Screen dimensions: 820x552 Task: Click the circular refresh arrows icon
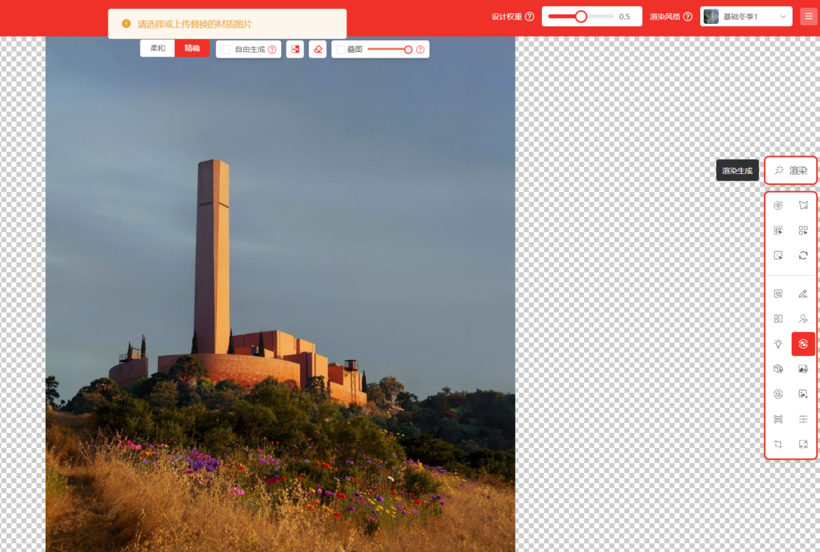803,255
